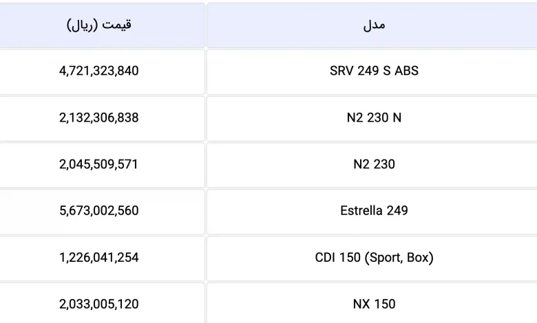
Task: Click the word Estrella in the table
Action: (x=361, y=210)
